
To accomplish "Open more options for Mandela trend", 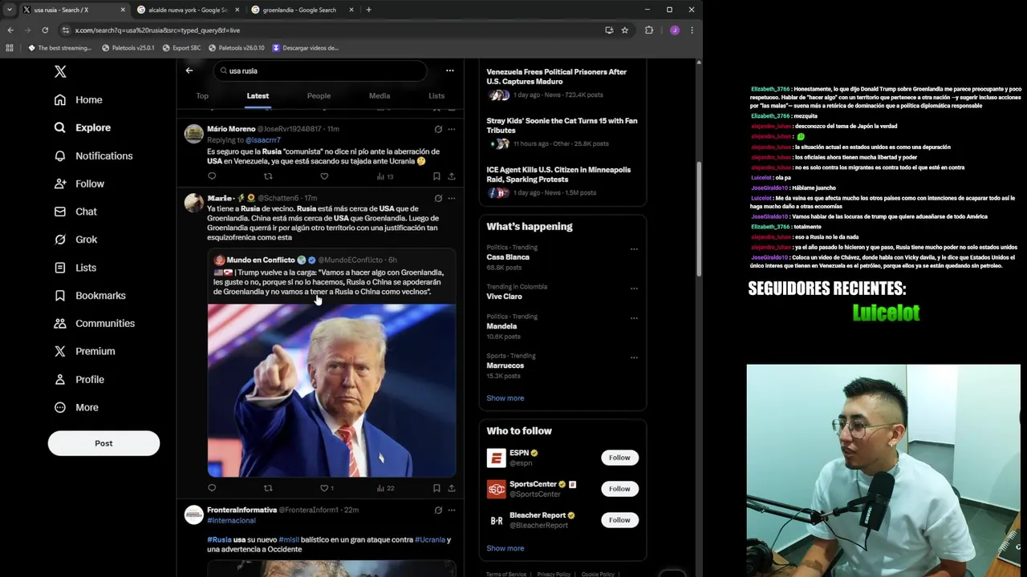I will click(634, 318).
